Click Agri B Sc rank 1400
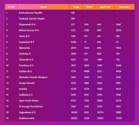The height and width of the screenshot is (125, 139). tap(100, 60)
